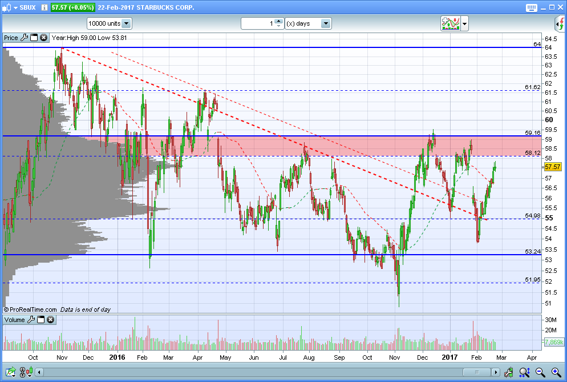The image size is (567, 382).
Task: Click the Aug label on the time axis
Action: [309, 358]
